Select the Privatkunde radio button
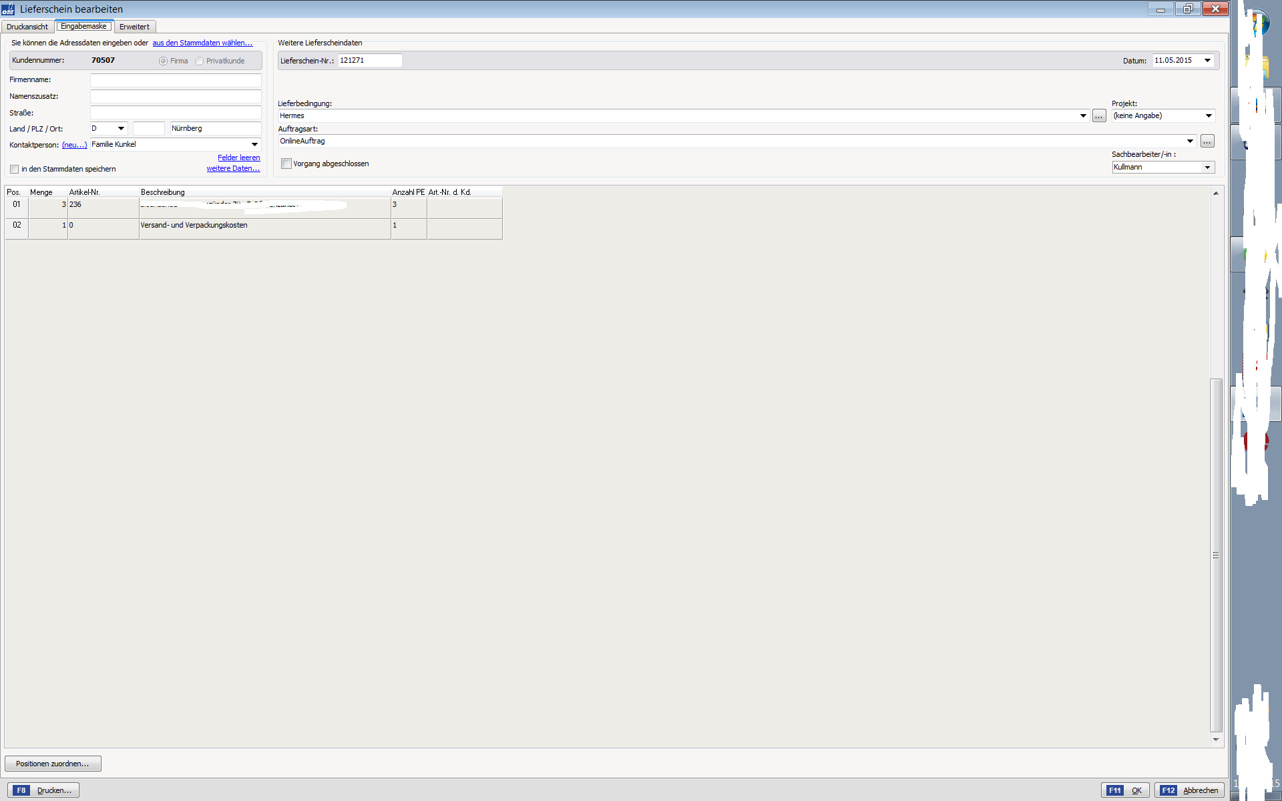1282x801 pixels. click(199, 61)
